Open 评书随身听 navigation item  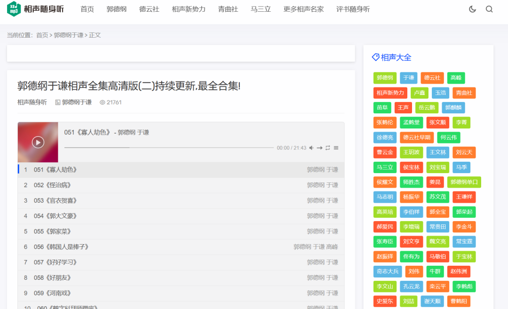[353, 9]
